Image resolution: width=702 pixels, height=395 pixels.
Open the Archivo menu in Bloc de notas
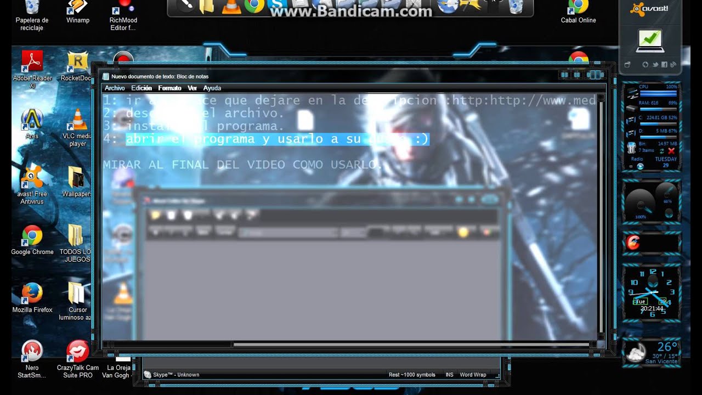pyautogui.click(x=115, y=88)
